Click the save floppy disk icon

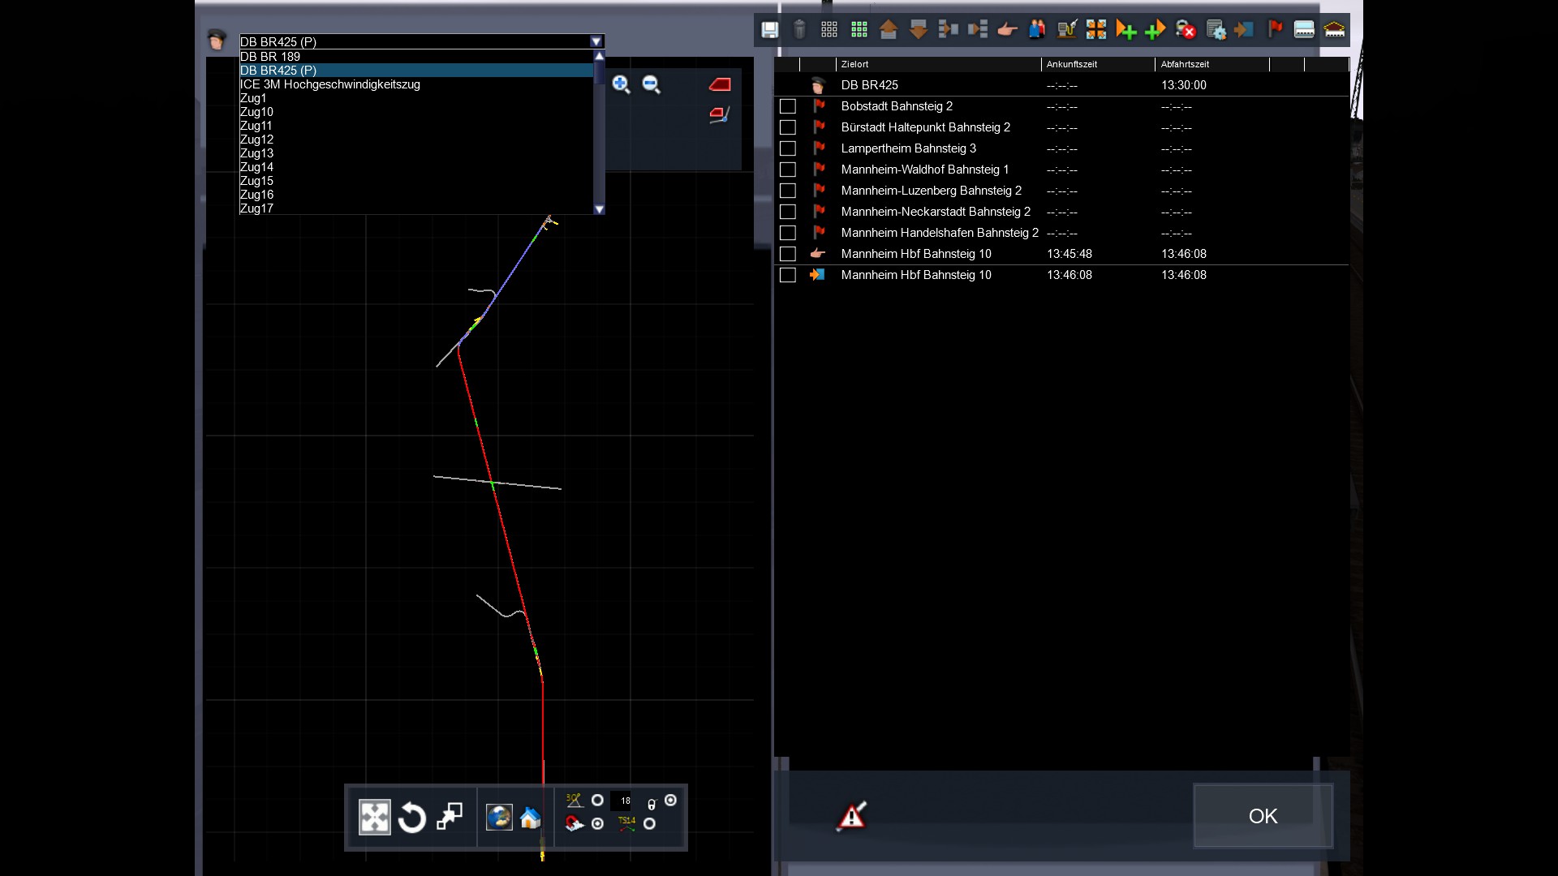(x=769, y=30)
